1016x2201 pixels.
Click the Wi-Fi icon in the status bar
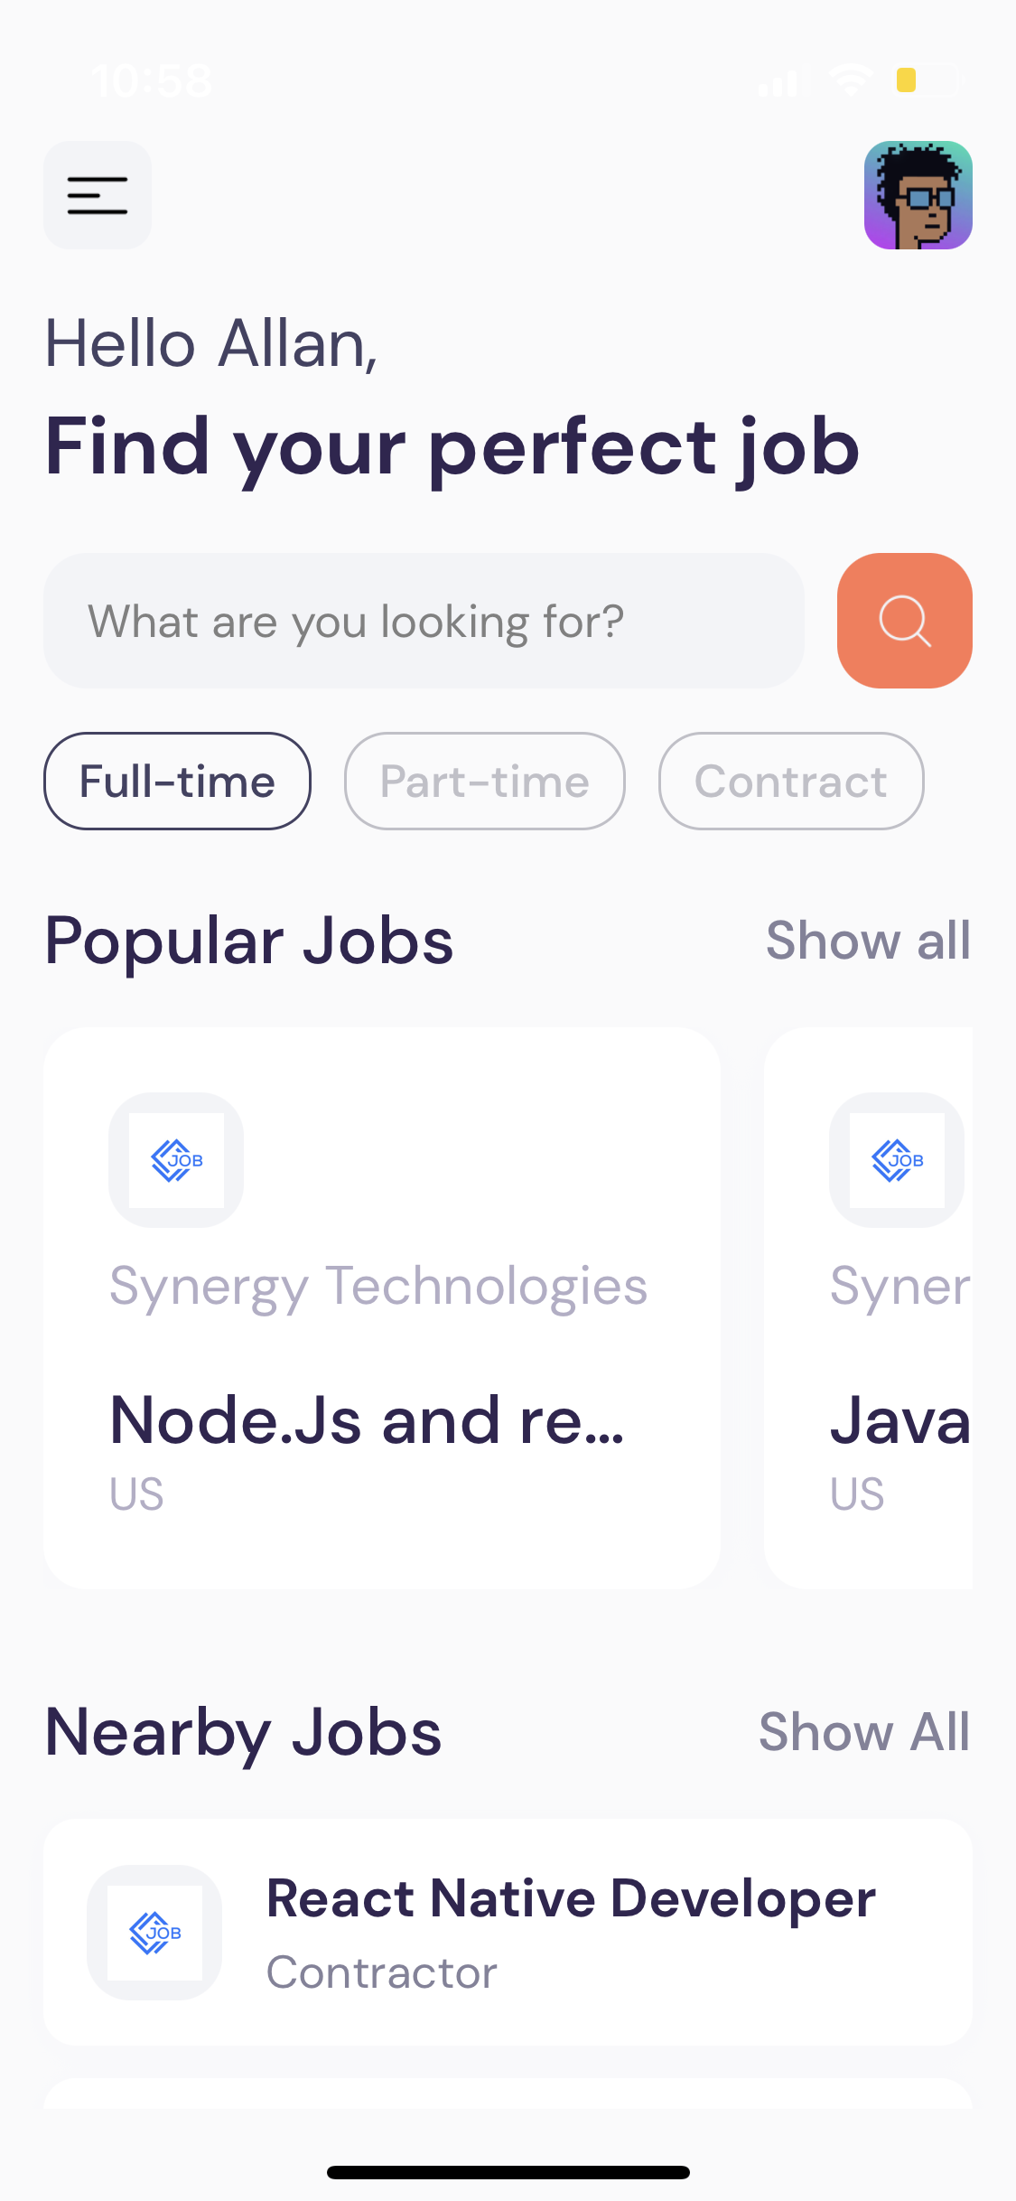click(850, 80)
